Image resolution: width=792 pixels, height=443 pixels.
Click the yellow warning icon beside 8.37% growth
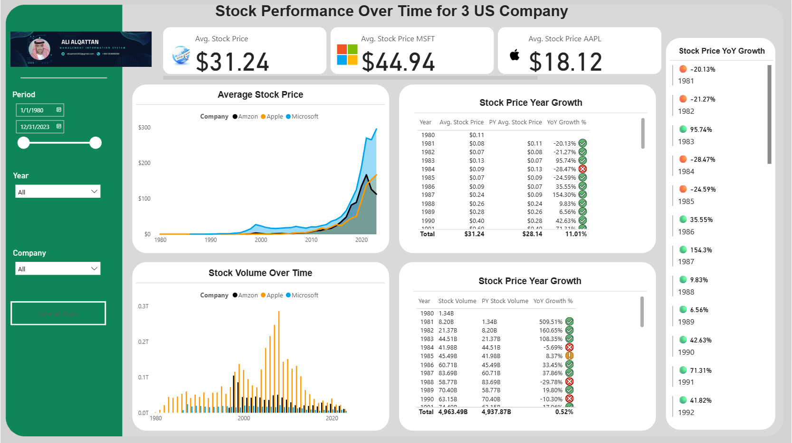point(569,356)
